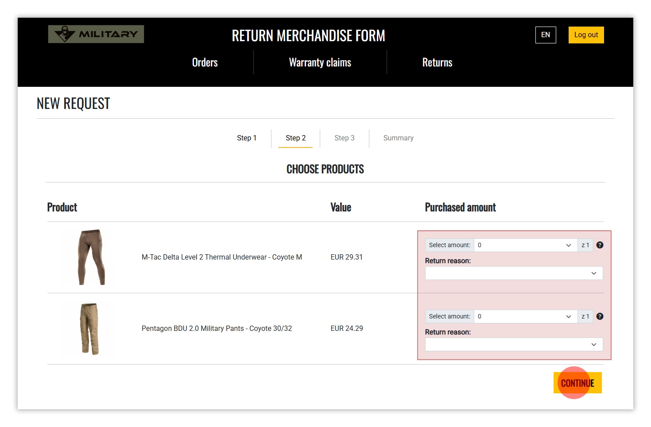651x427 pixels.
Task: Select the Step 3 tab
Action: [x=344, y=138]
